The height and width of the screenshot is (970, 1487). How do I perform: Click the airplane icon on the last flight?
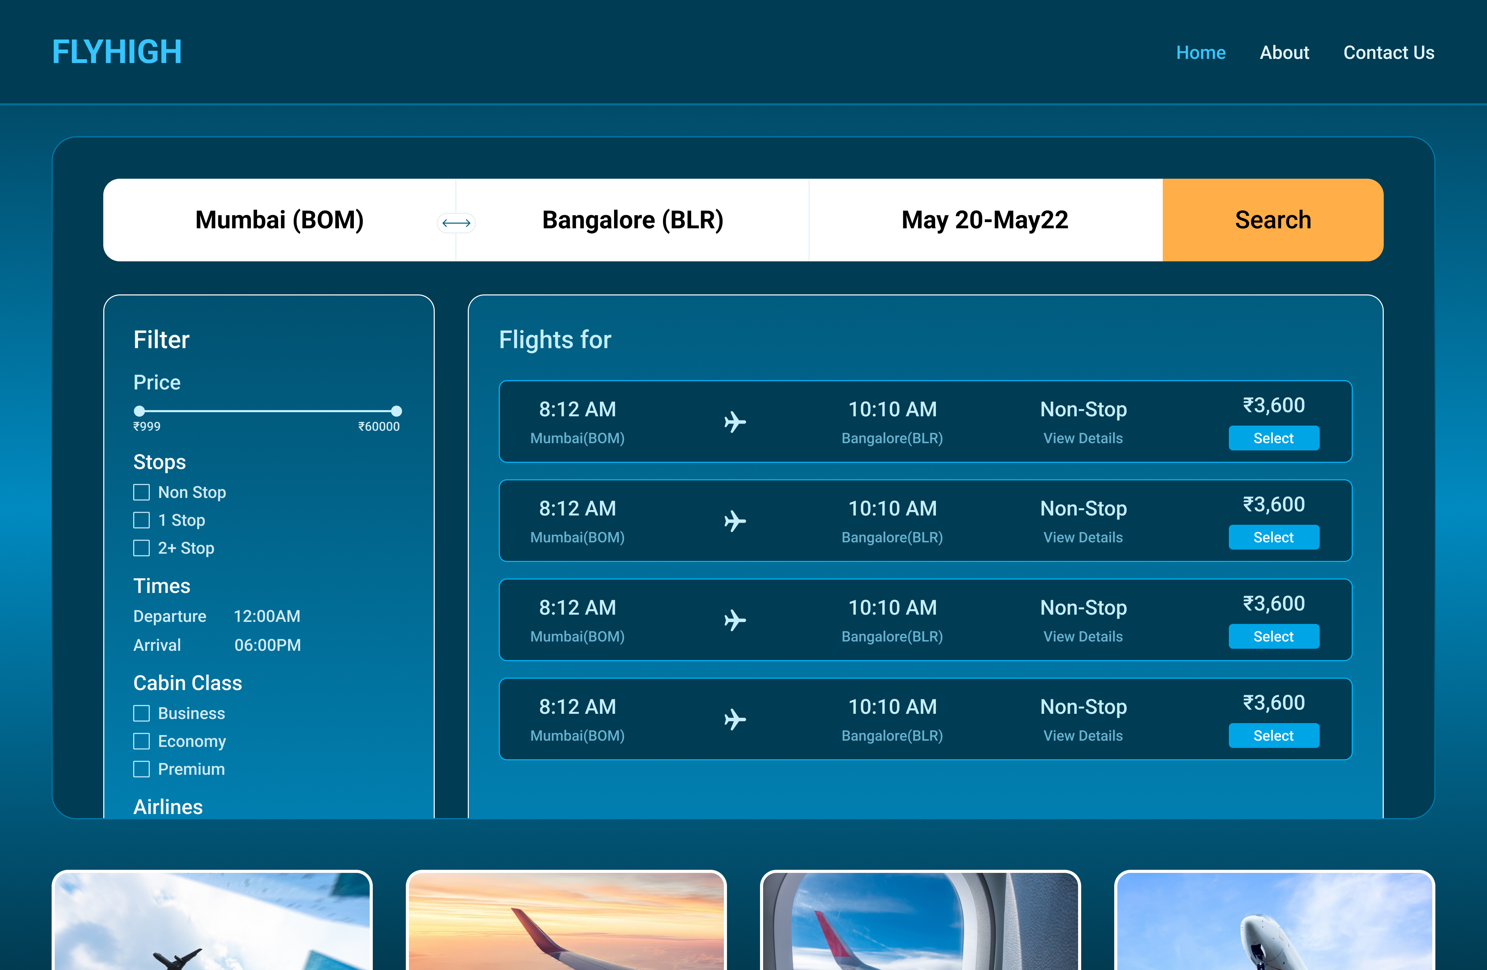click(735, 719)
